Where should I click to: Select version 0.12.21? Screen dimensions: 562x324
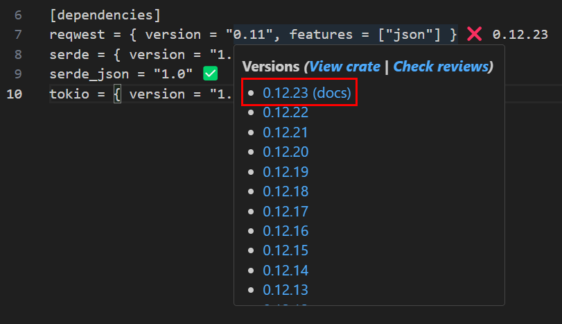286,133
